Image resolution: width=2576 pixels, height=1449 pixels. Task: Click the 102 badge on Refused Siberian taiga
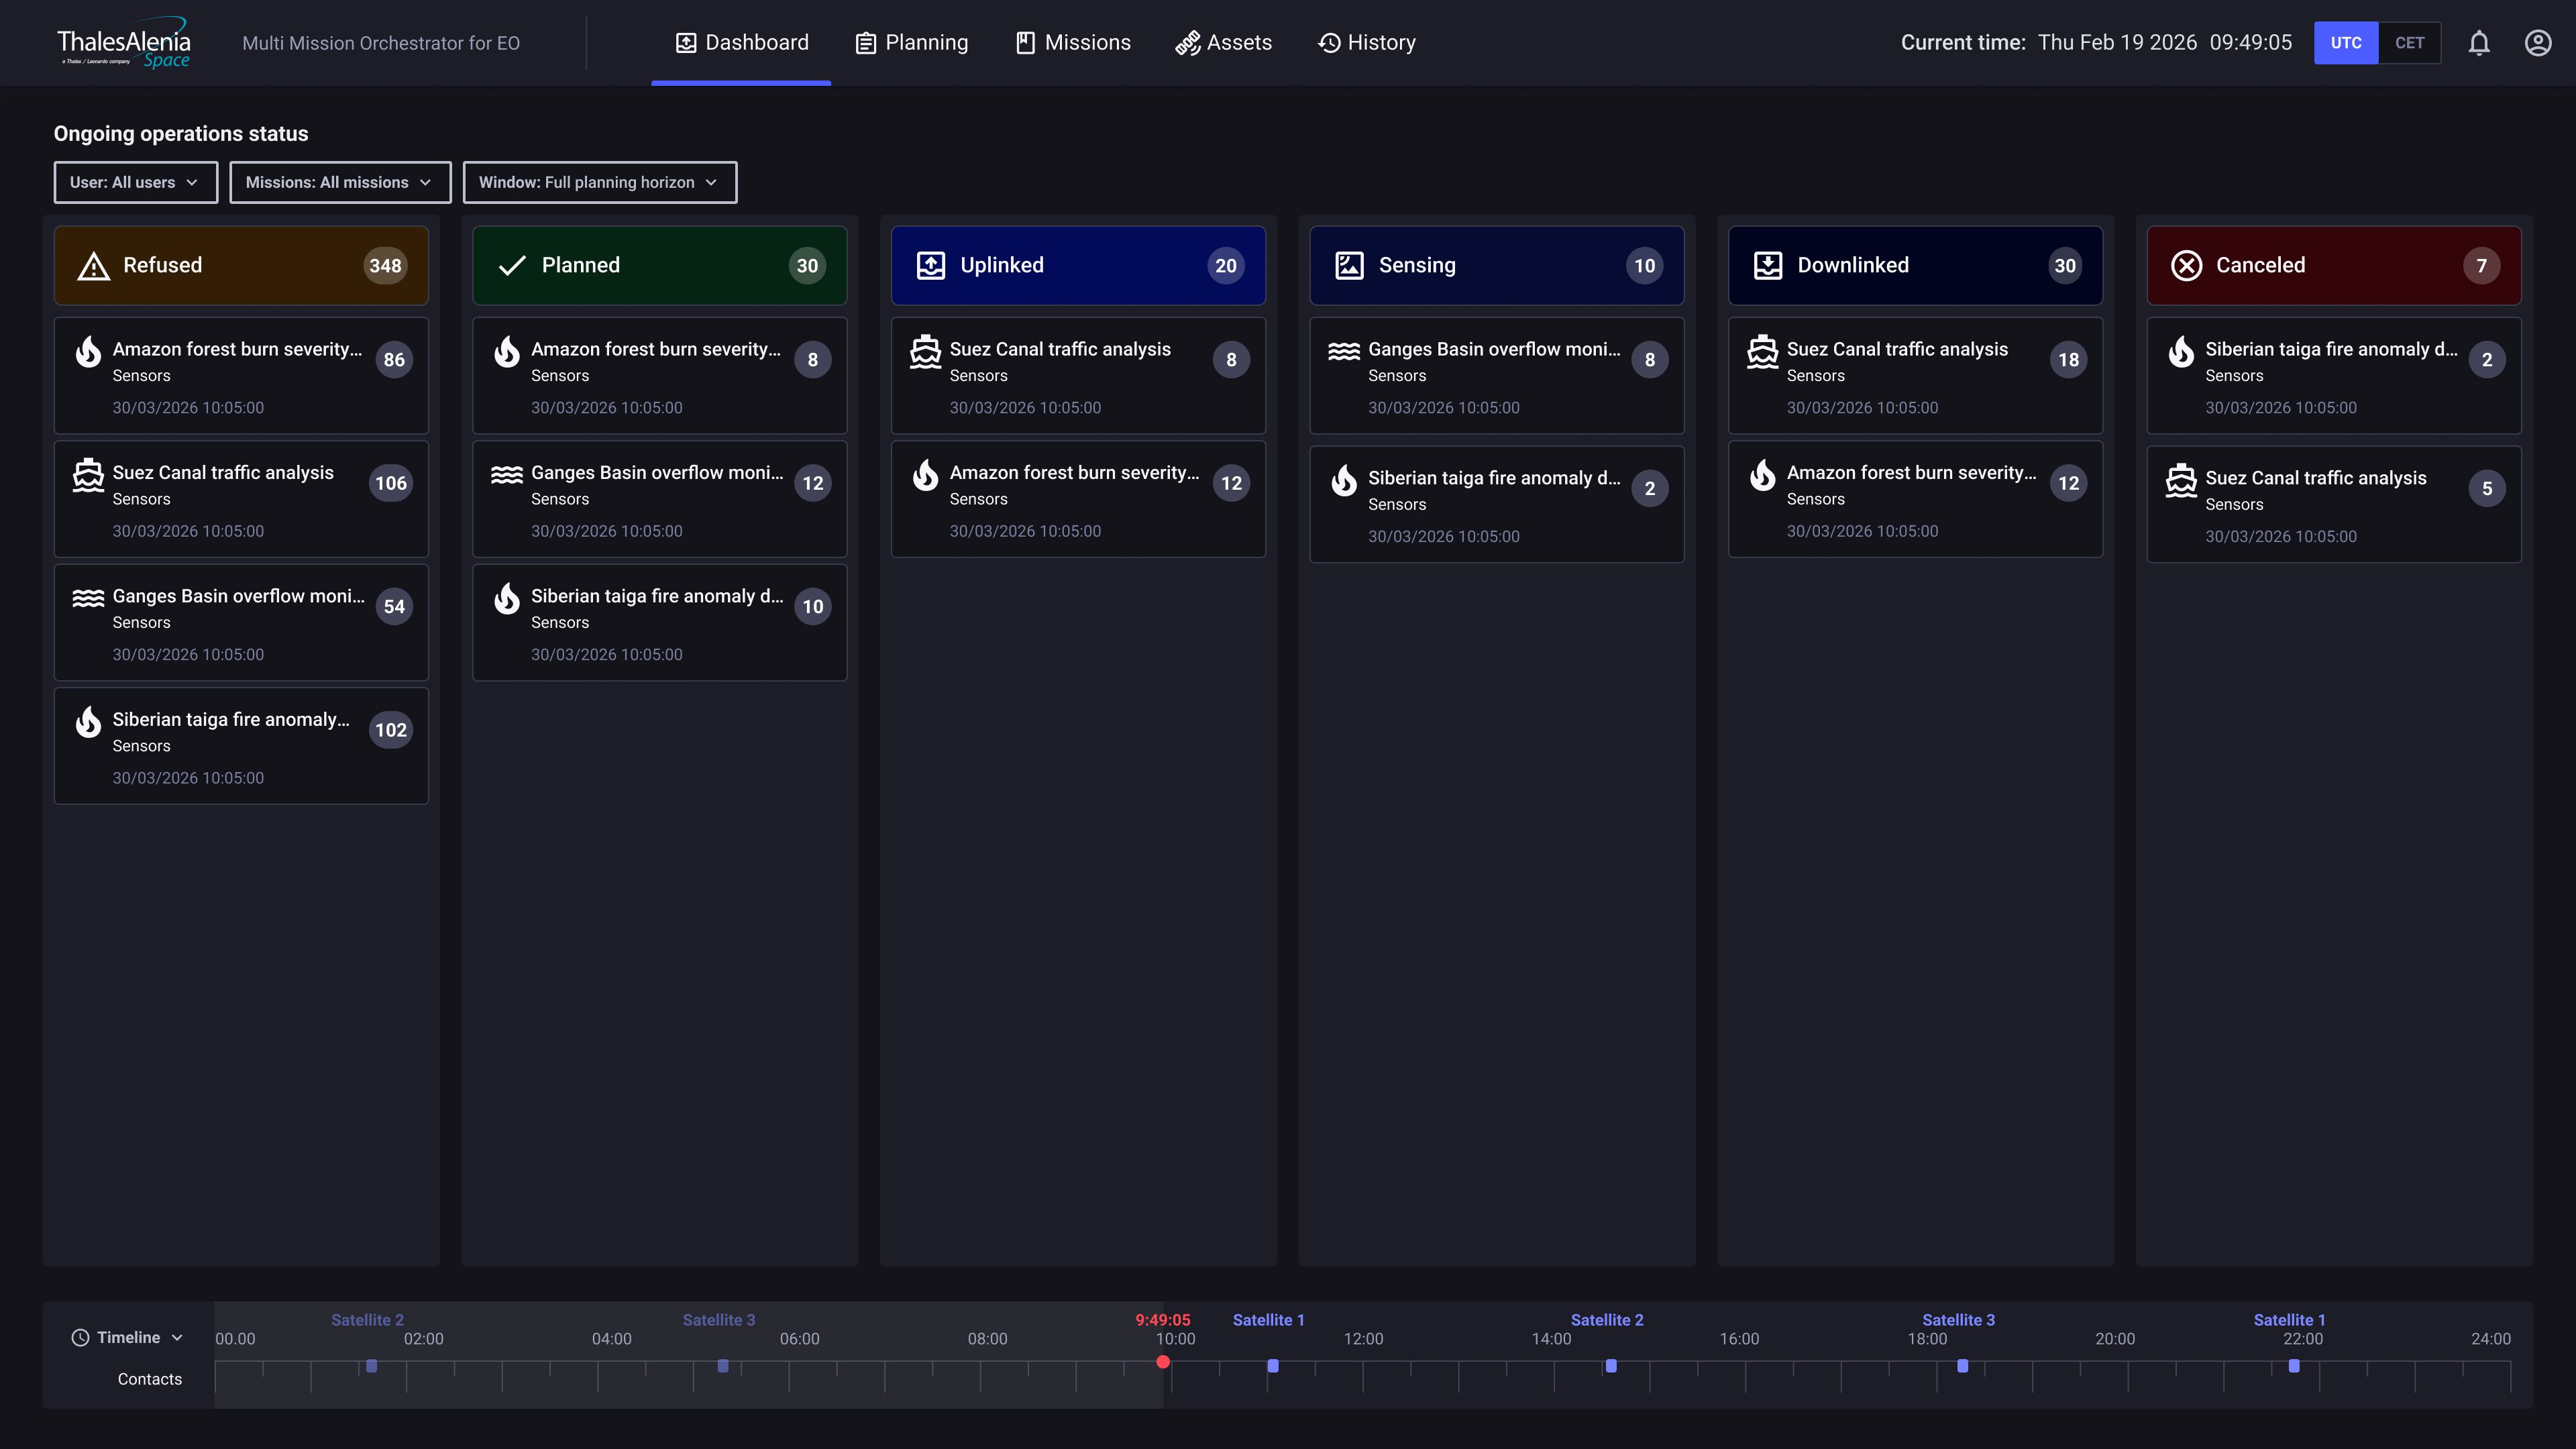coord(391,730)
